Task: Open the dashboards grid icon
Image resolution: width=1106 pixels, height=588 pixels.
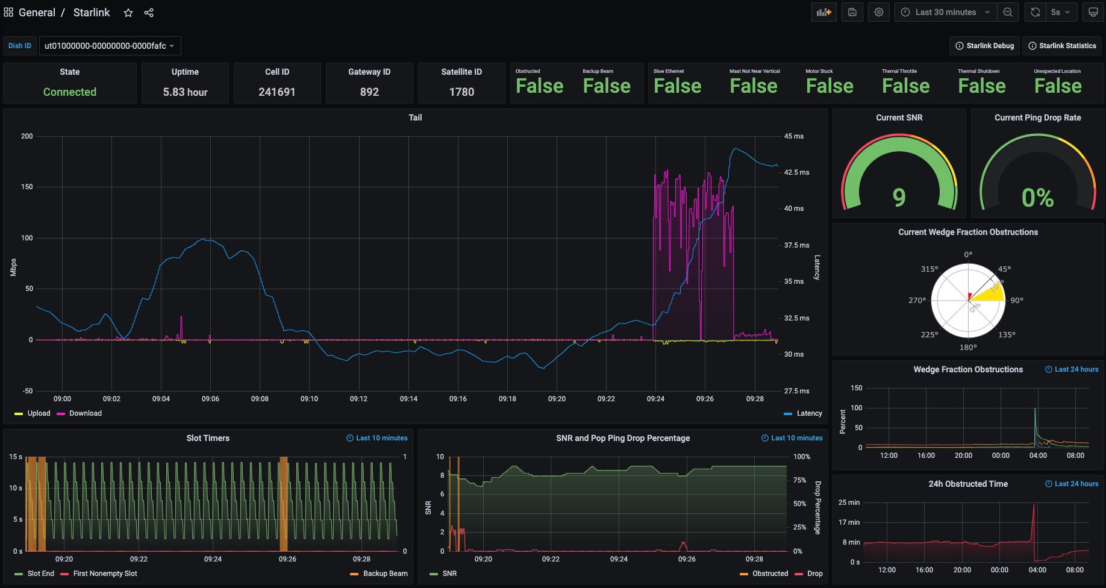Action: coord(8,12)
